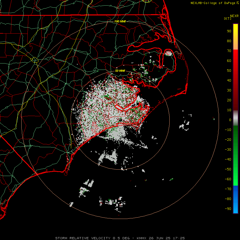240x240 pixels.
Task: Click the [KT] units label
Action: pos(227,18)
